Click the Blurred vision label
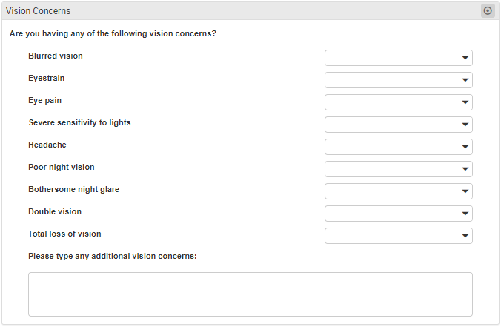This screenshot has height=327, width=501. [x=56, y=56]
